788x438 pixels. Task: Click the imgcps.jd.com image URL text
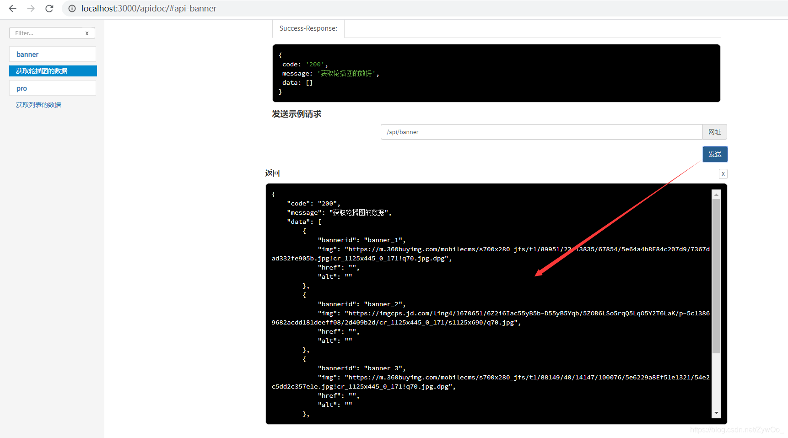[491, 318]
